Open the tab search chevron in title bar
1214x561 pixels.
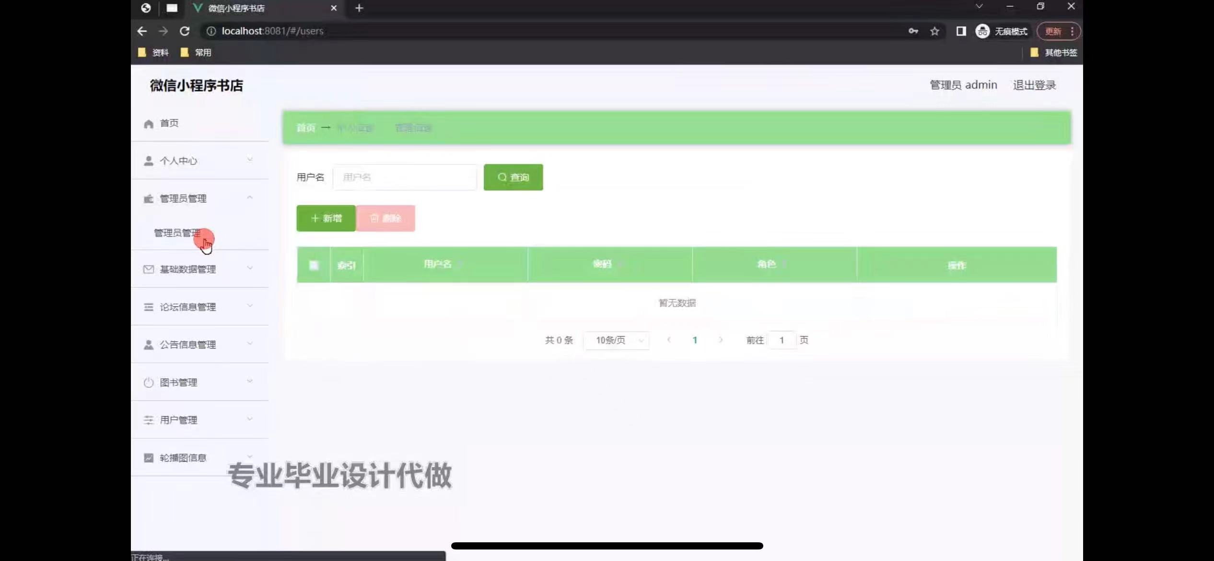point(979,6)
